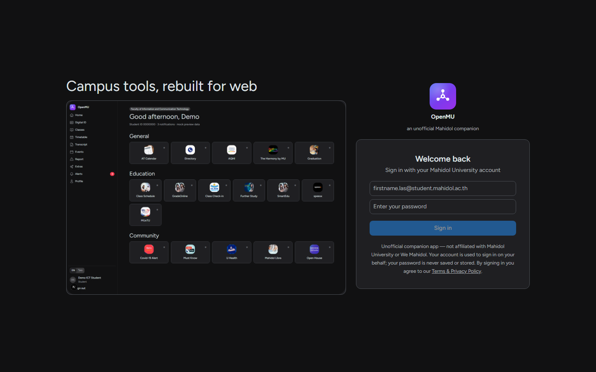Focus the Enter your password field

[x=443, y=207]
